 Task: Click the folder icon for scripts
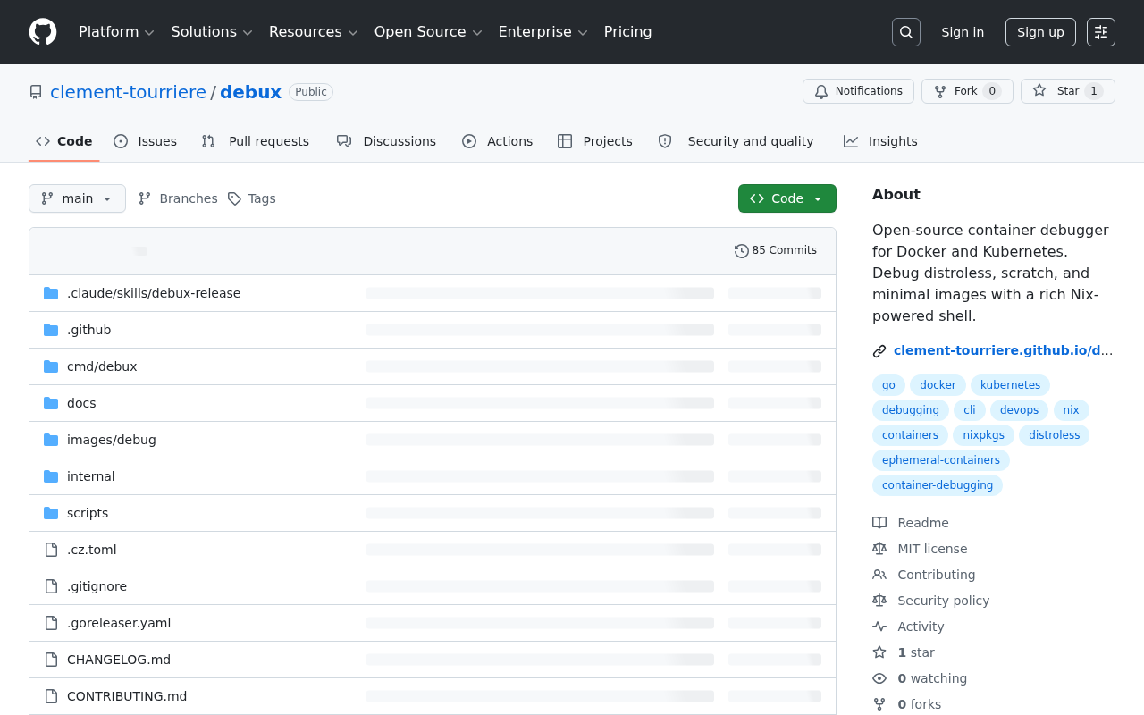click(51, 513)
